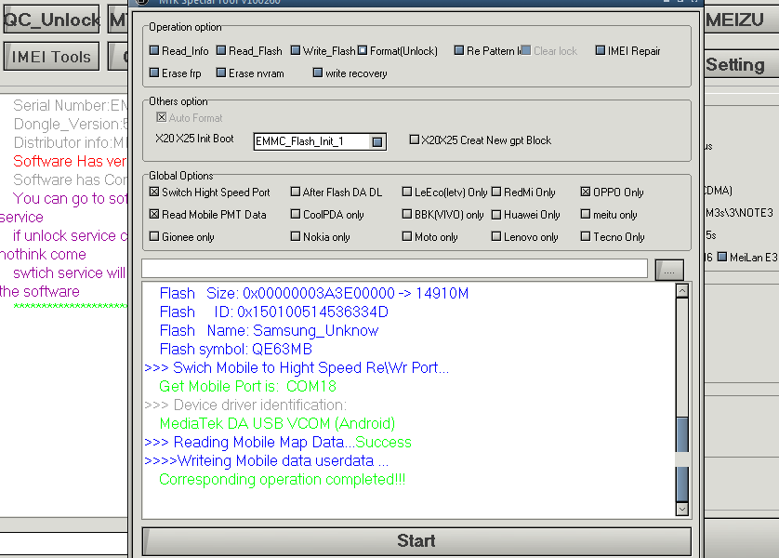Enable the CoolPDA only checkbox
The width and height of the screenshot is (779, 558).
327,214
